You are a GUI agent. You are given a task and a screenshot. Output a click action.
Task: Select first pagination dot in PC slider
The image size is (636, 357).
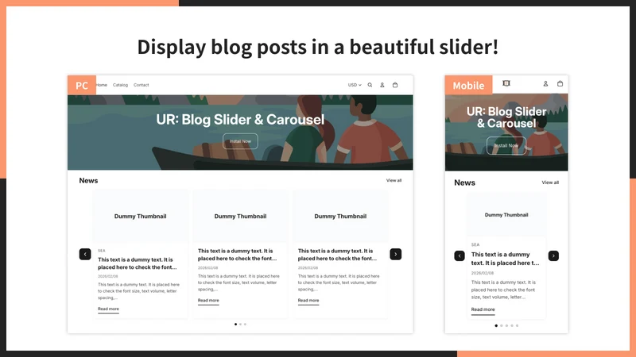235,324
